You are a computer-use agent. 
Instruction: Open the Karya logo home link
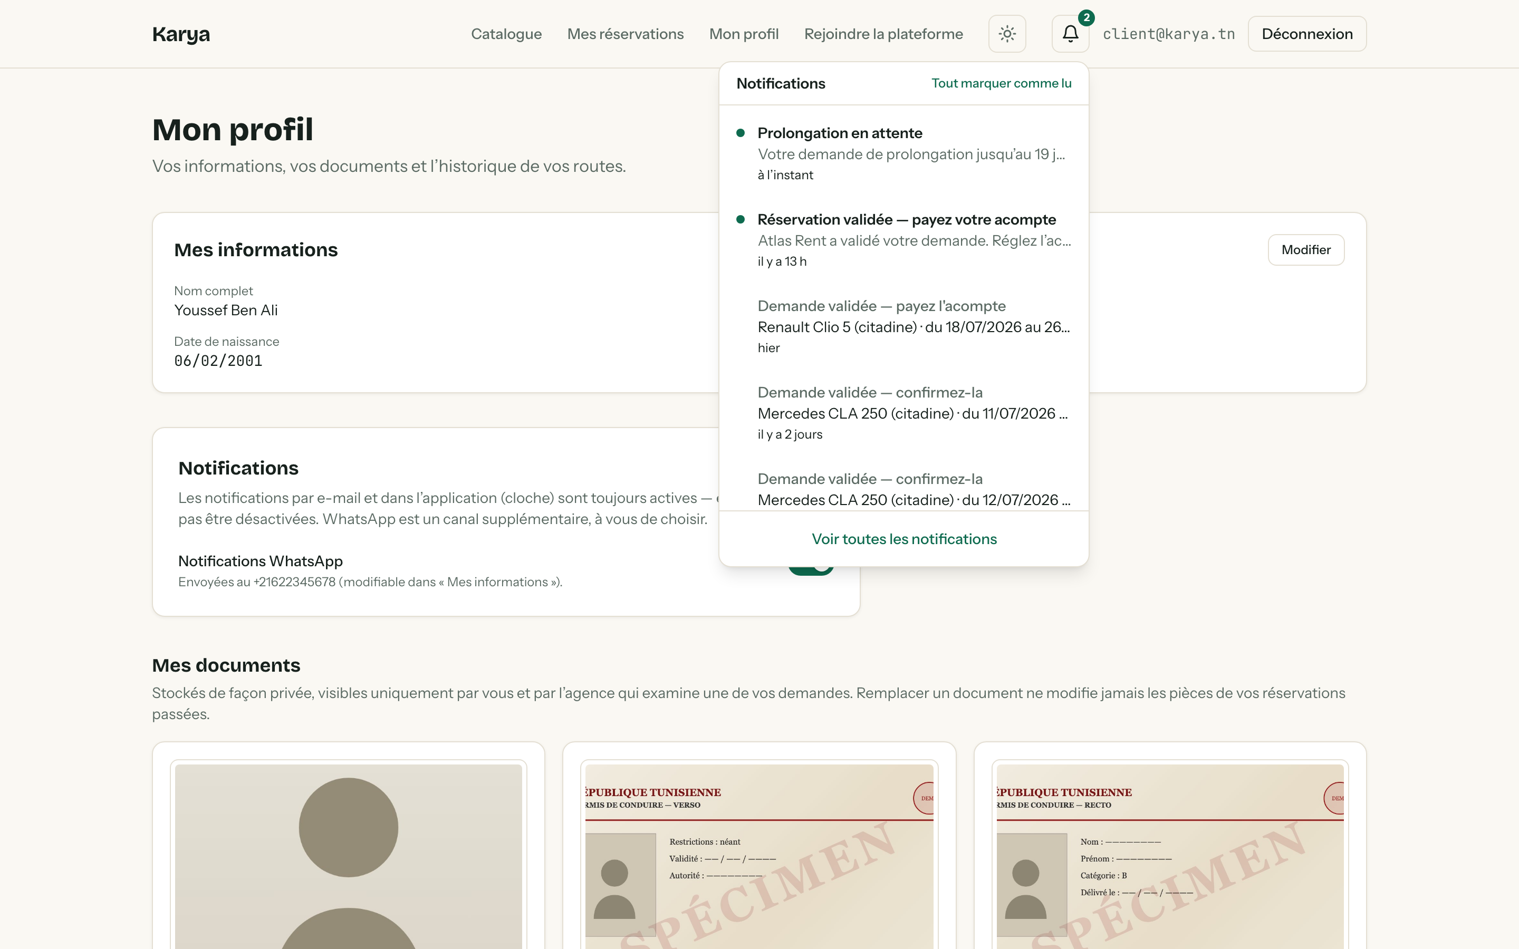(x=181, y=34)
